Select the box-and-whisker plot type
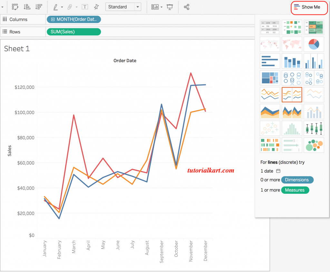330x272 pixels. click(x=314, y=128)
